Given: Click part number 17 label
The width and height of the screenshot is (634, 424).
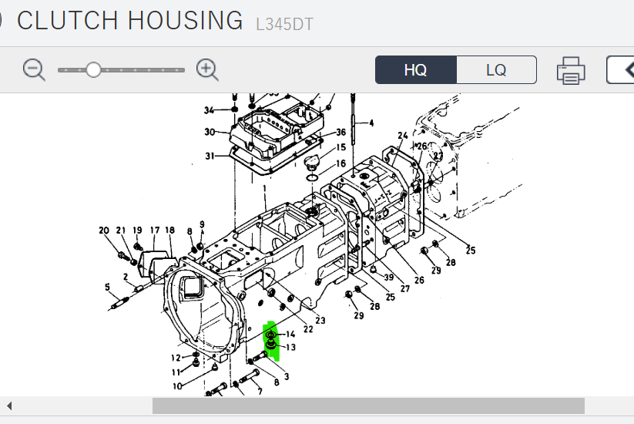Looking at the screenshot, I should [155, 230].
